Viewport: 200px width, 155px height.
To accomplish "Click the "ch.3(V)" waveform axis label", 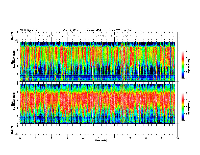I will click(12, 130).
